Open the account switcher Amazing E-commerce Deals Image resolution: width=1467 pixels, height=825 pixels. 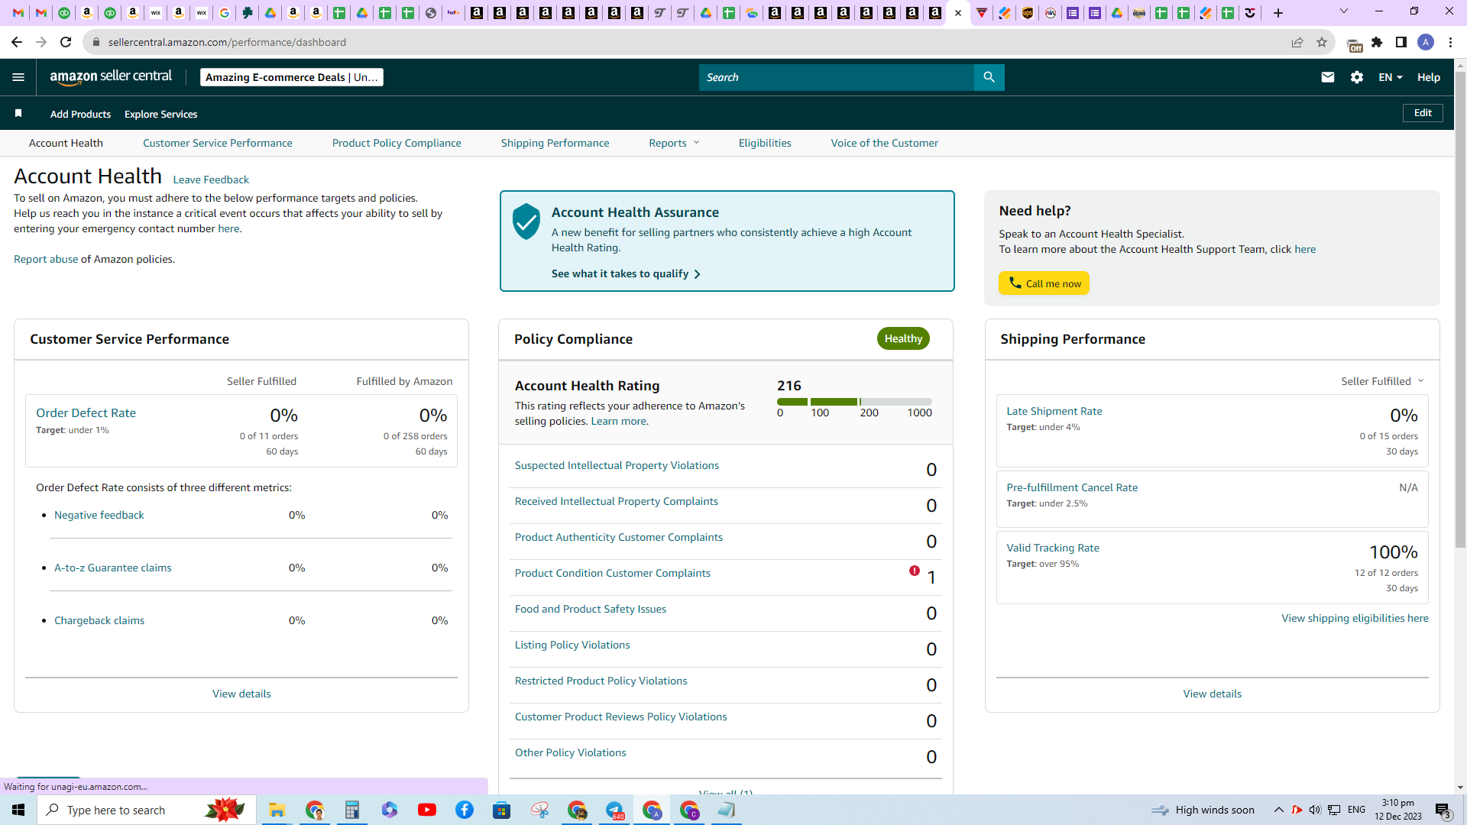click(x=292, y=77)
